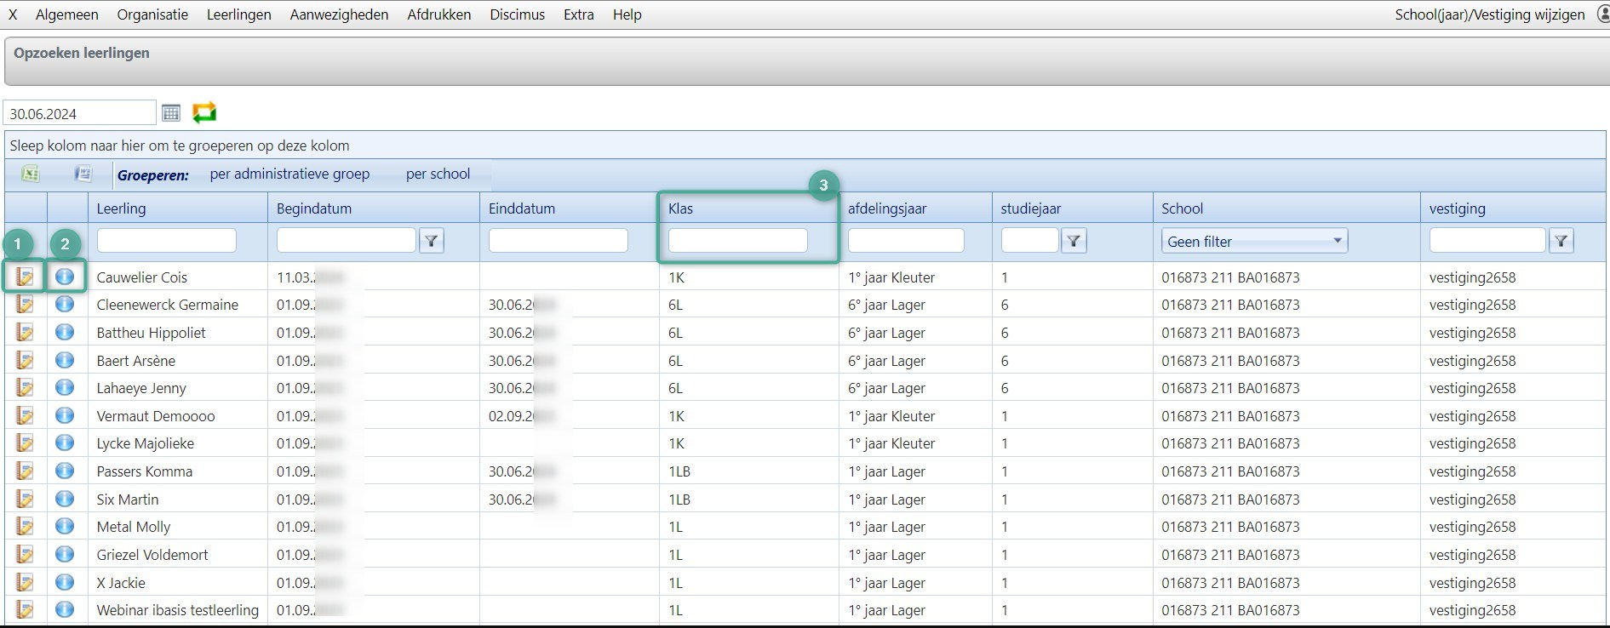Open the Afdrukken menu
Image resolution: width=1610 pixels, height=628 pixels.
click(x=438, y=14)
